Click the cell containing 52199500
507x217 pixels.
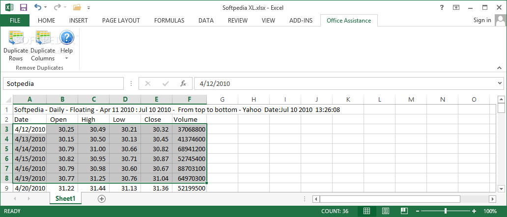190,188
